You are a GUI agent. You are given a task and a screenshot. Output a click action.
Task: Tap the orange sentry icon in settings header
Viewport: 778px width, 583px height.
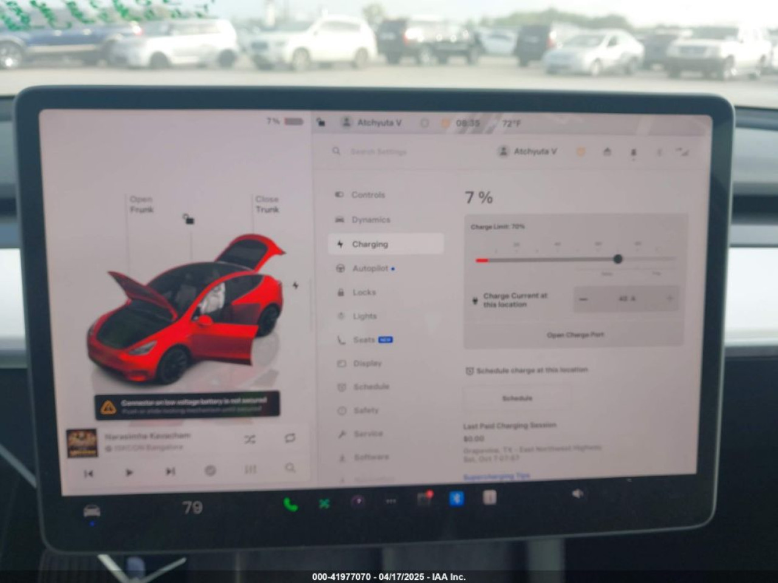tap(581, 151)
